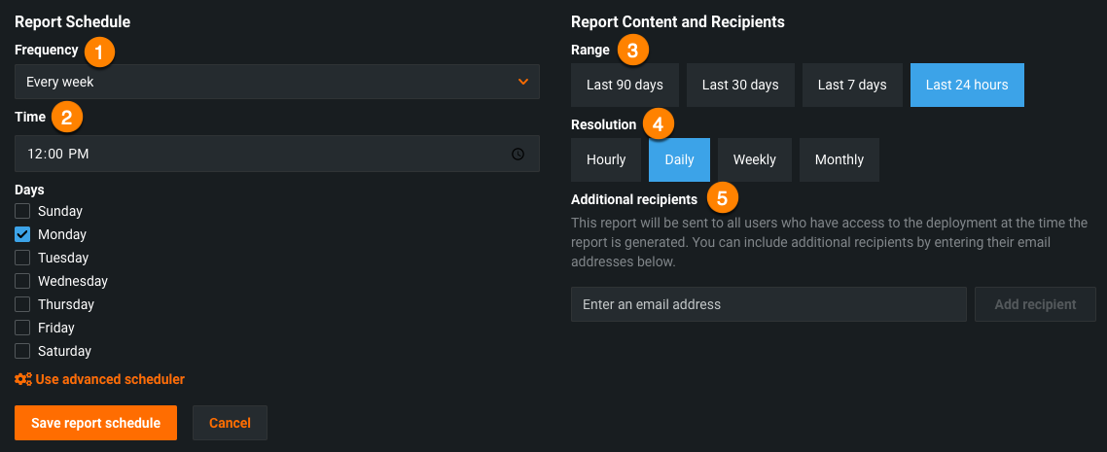1107x452 pixels.
Task: Focus the Enter an email address field
Action: [768, 304]
